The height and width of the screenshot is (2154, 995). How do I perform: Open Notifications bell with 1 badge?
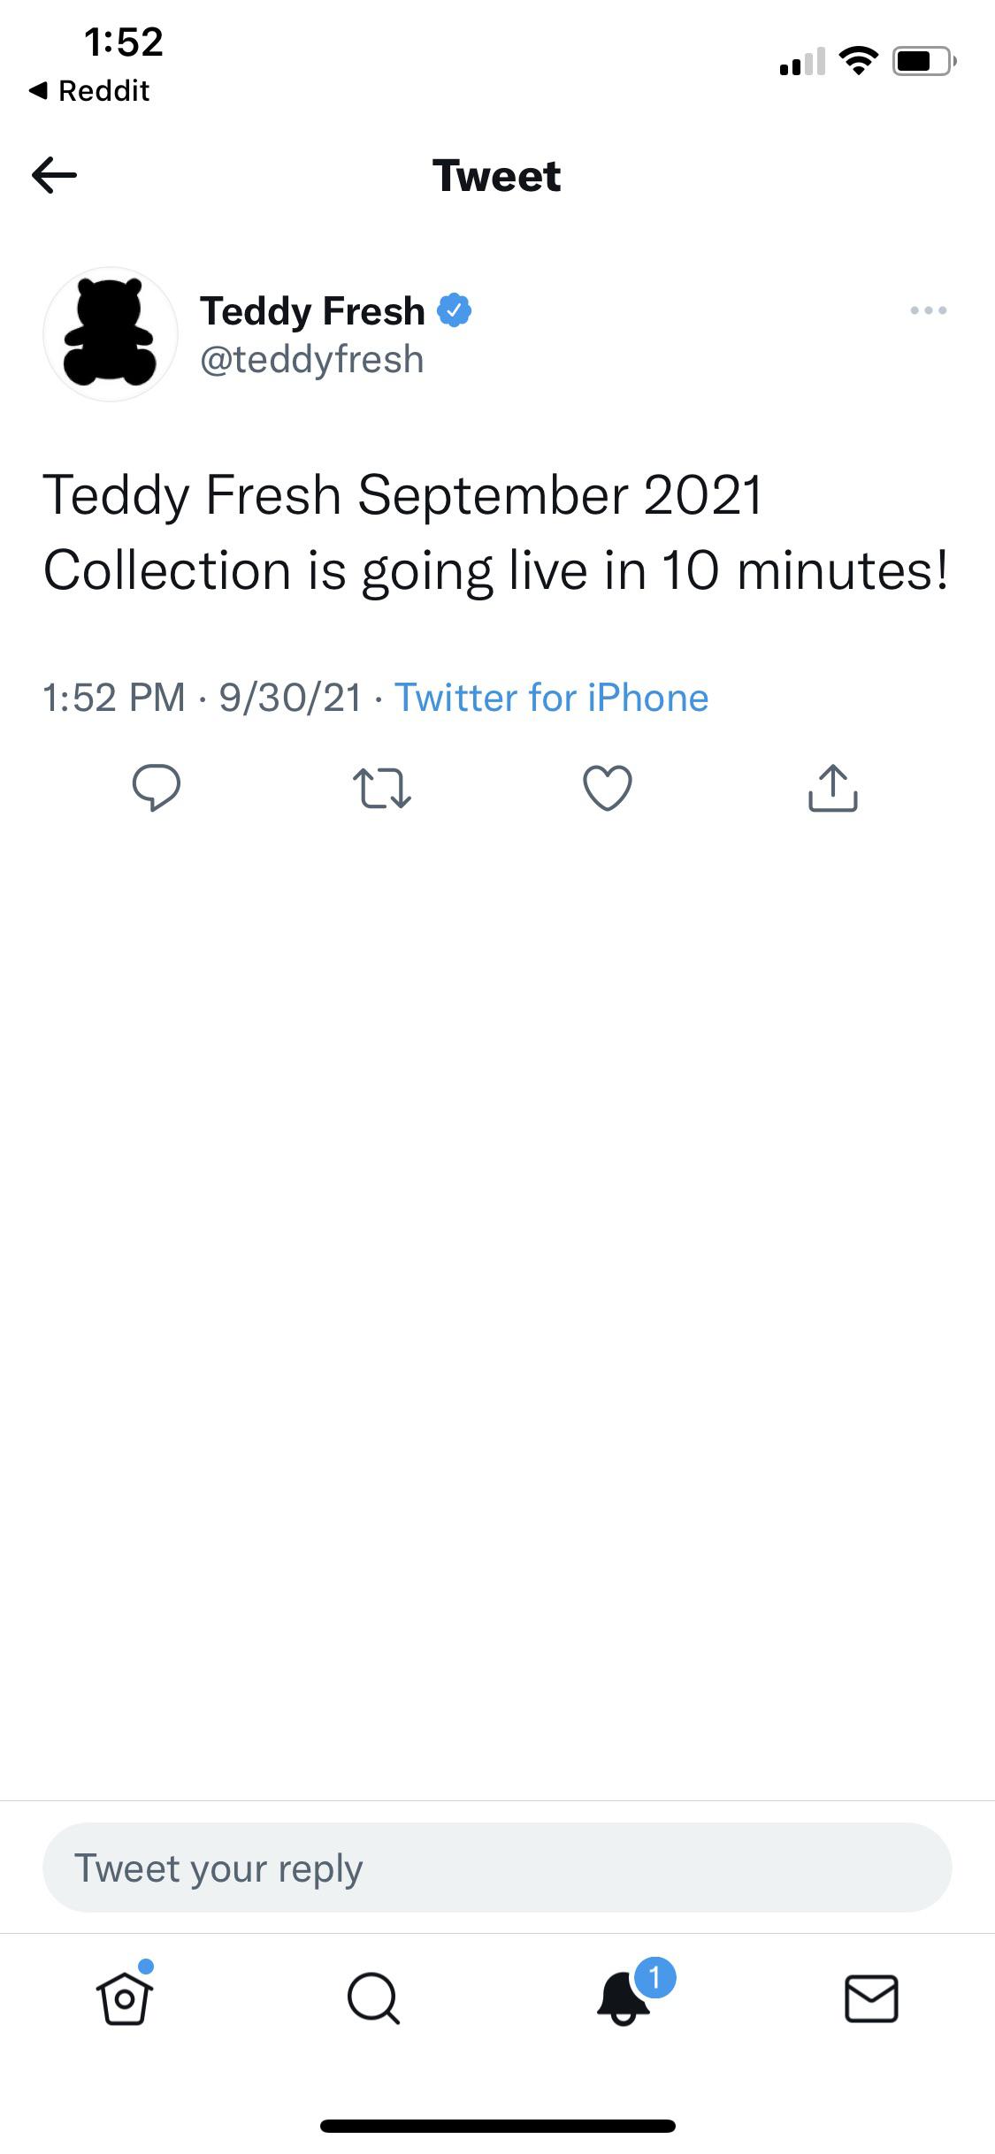(624, 1997)
